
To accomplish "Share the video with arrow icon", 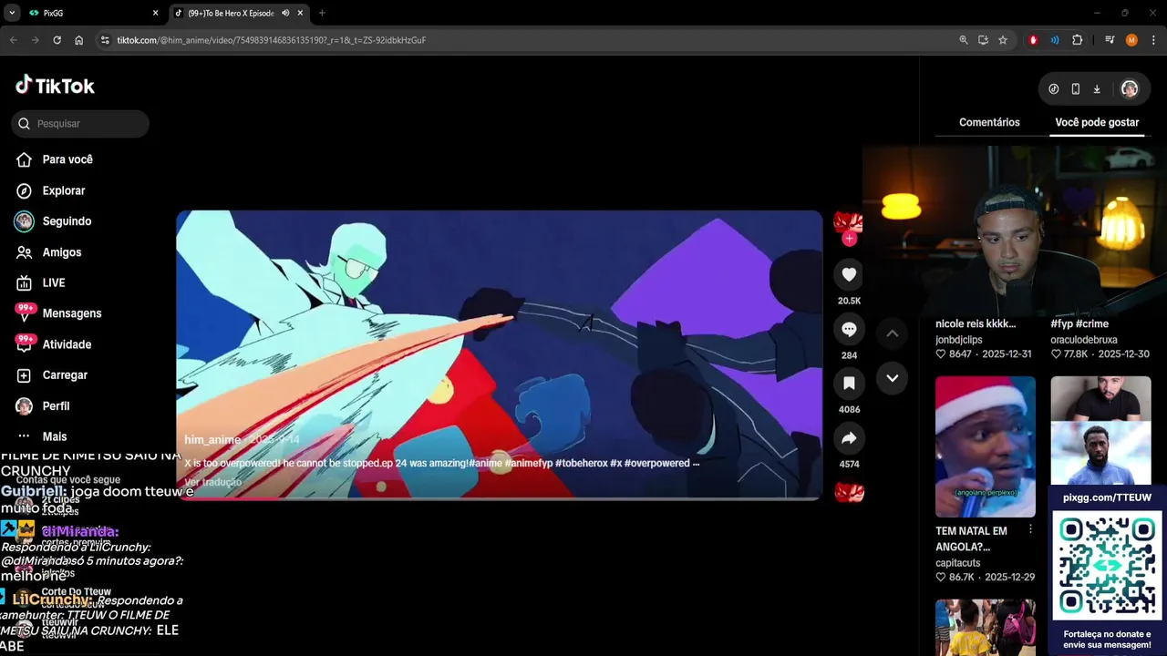I will (849, 438).
